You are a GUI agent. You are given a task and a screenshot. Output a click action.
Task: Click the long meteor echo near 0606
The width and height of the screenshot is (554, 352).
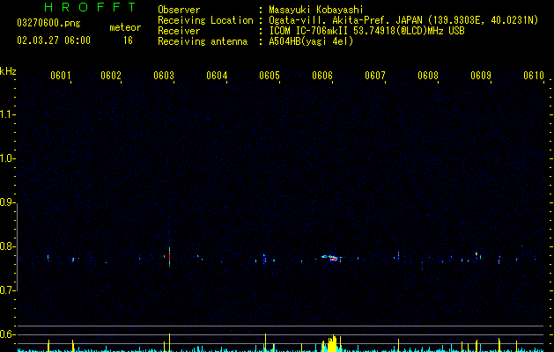[x=331, y=258]
